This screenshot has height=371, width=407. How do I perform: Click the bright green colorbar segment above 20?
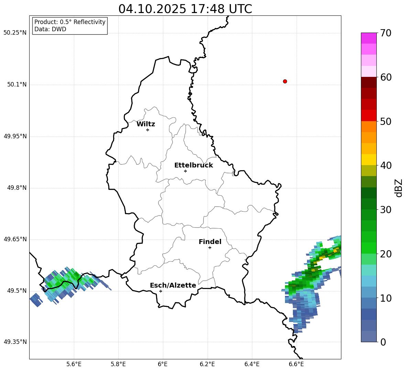pos(368,248)
